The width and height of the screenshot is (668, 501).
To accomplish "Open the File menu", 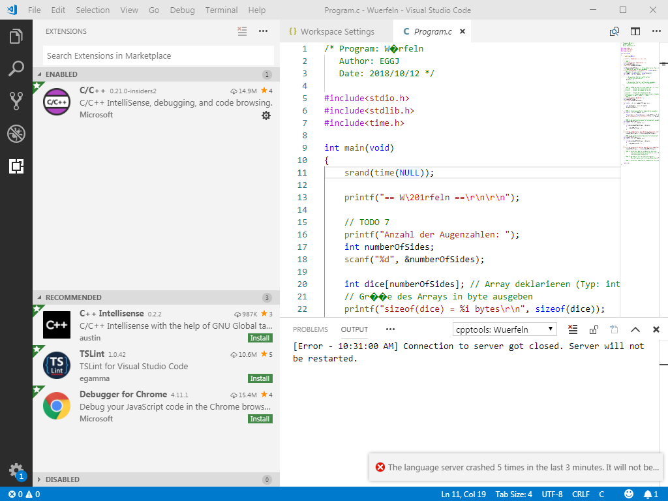I will (34, 10).
